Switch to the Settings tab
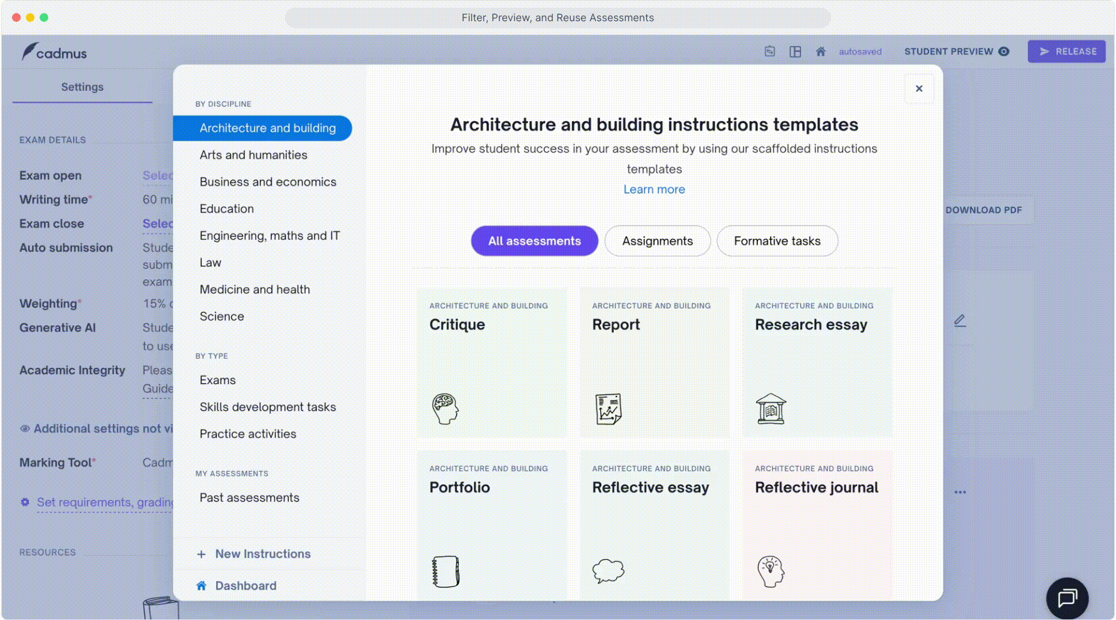The width and height of the screenshot is (1116, 620). pyautogui.click(x=82, y=87)
